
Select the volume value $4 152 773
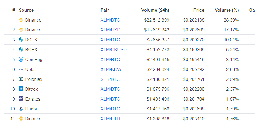point(158,50)
